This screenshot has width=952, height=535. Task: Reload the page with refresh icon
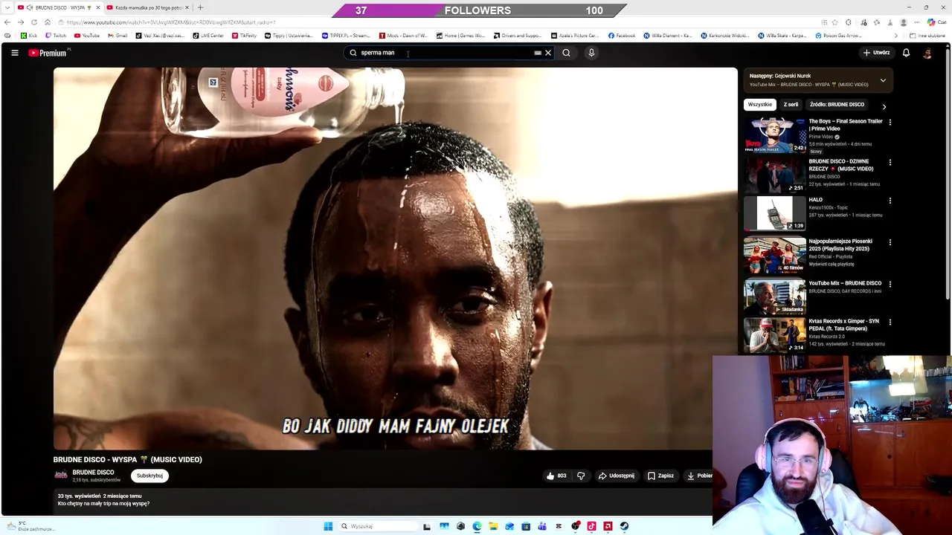point(34,22)
